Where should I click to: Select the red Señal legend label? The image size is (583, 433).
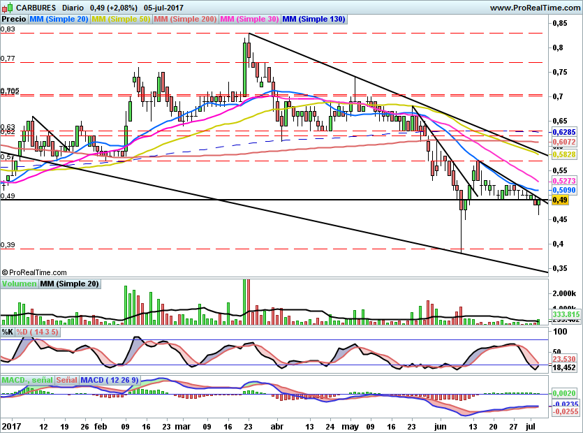[x=66, y=380]
